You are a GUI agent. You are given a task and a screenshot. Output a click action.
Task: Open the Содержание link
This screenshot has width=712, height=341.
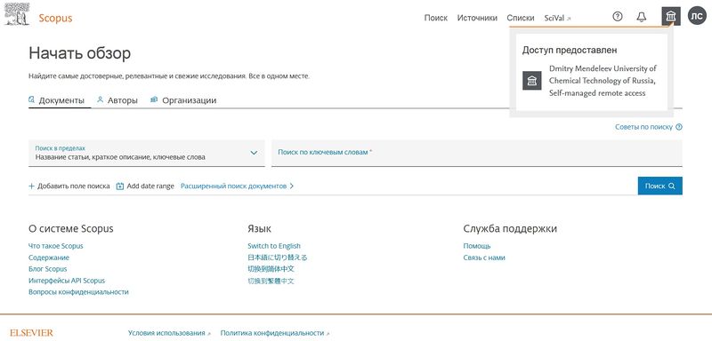pos(49,258)
